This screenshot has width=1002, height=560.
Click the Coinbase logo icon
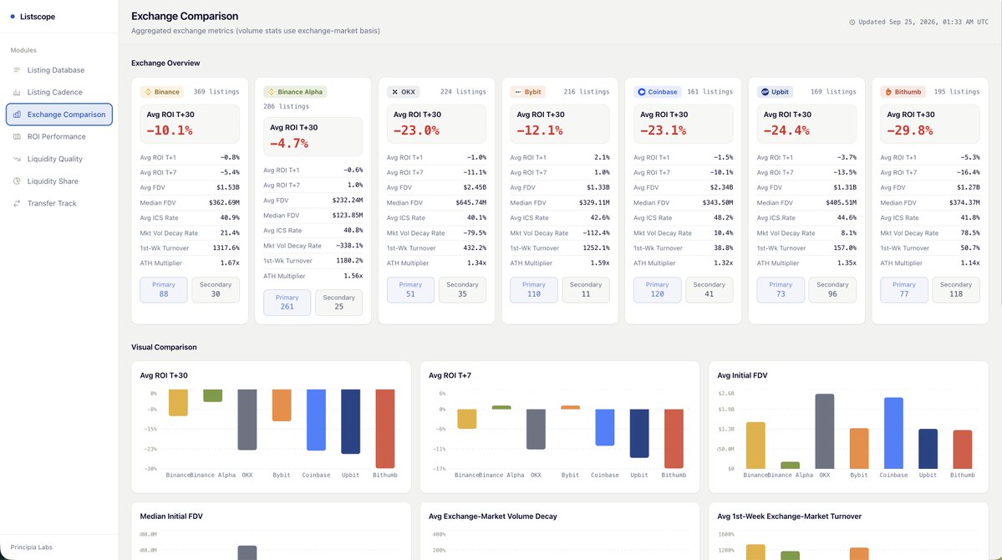642,92
